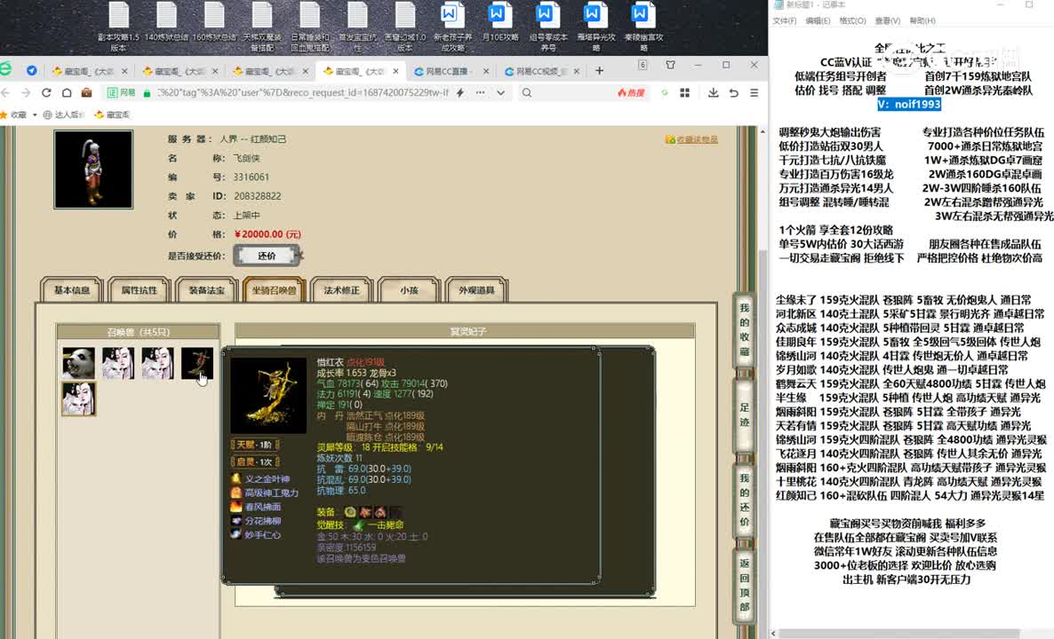Open the 秦陵幽富攻略 Word document

(643, 26)
